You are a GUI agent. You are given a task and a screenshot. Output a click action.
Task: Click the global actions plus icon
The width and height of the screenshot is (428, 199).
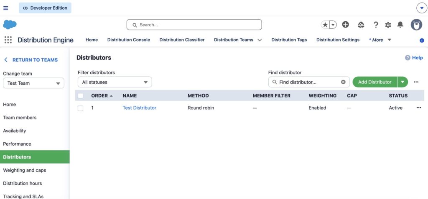(346, 25)
